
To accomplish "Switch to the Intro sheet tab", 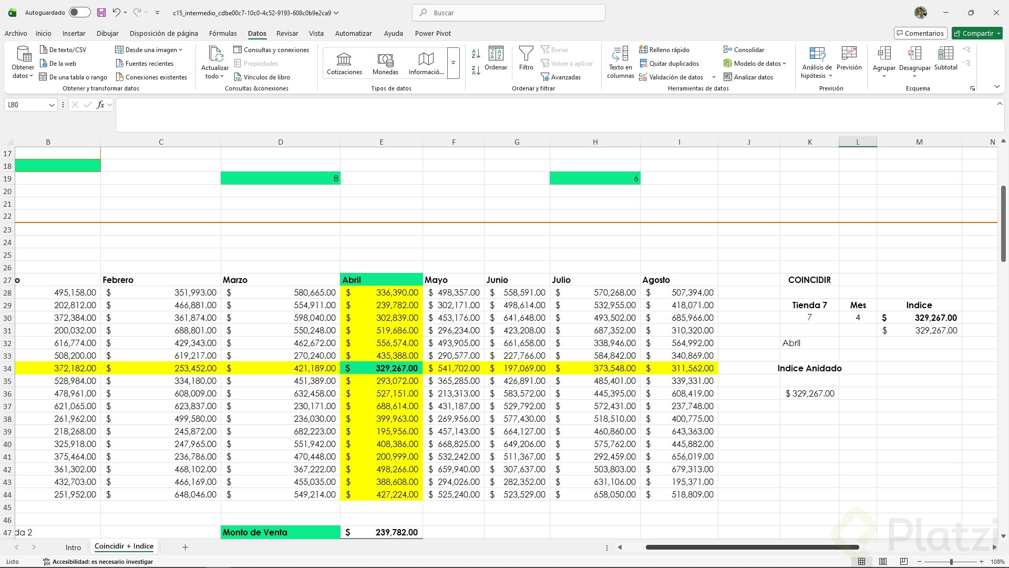I will tap(73, 547).
